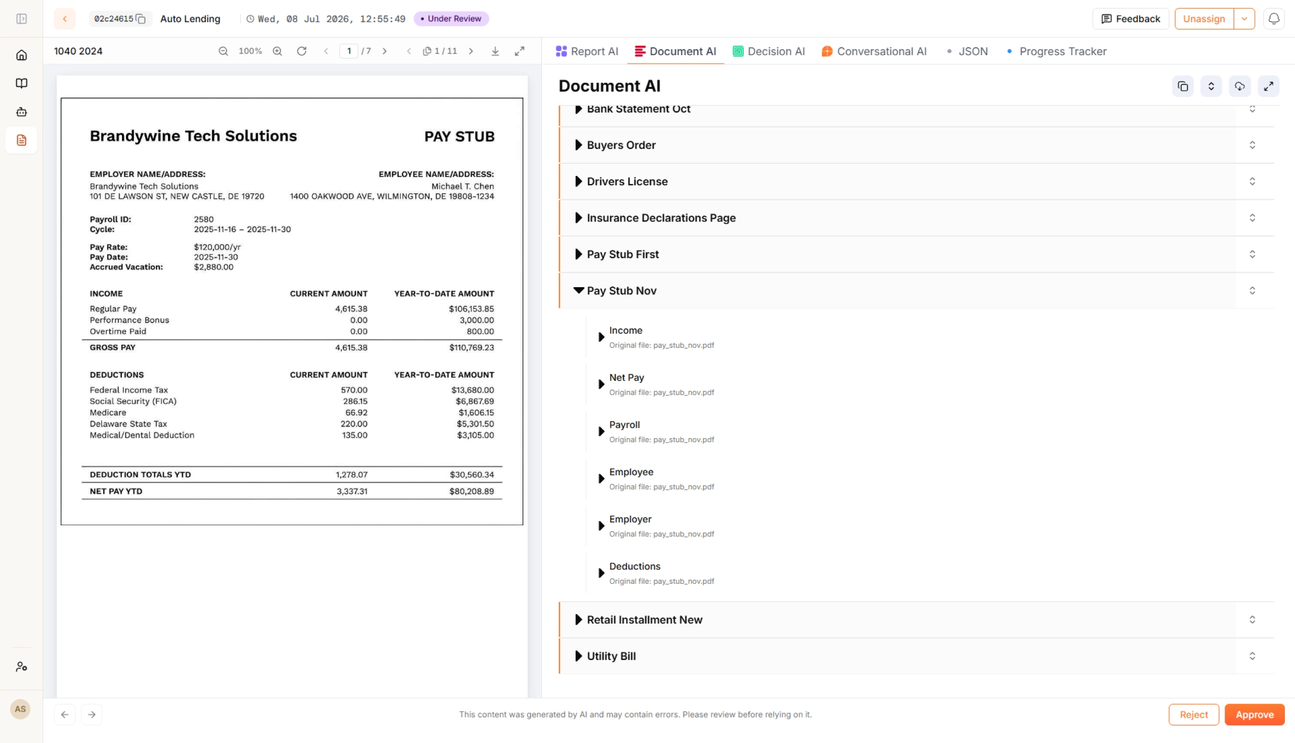The height and width of the screenshot is (743, 1295).
Task: Click the Approve button
Action: pyautogui.click(x=1254, y=714)
